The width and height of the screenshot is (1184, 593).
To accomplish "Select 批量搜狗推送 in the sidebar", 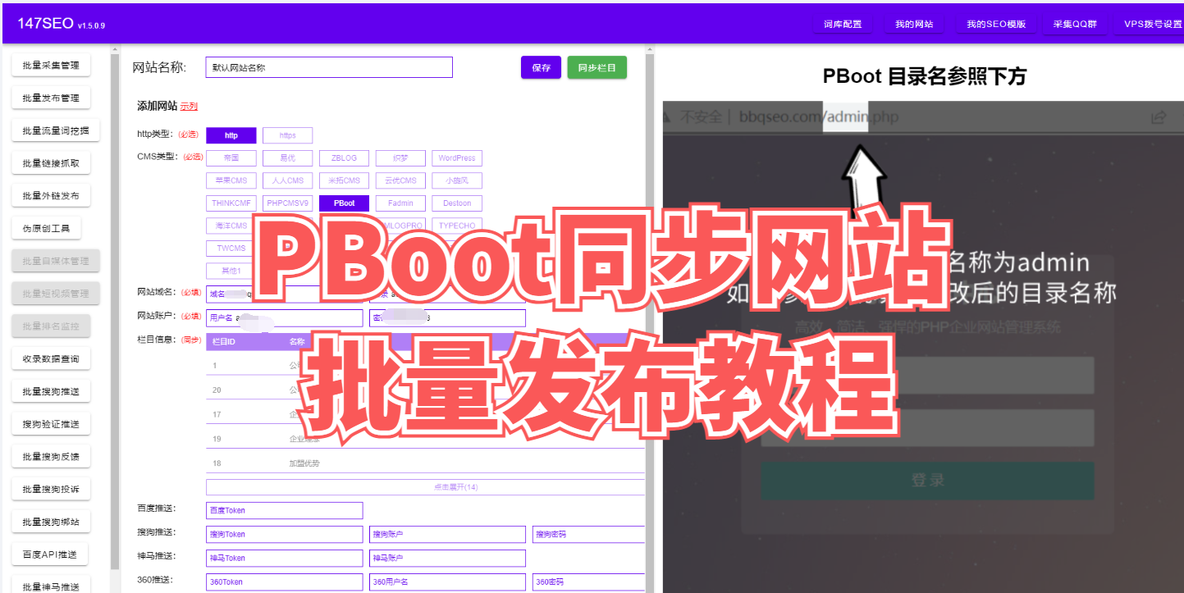I will 51,392.
